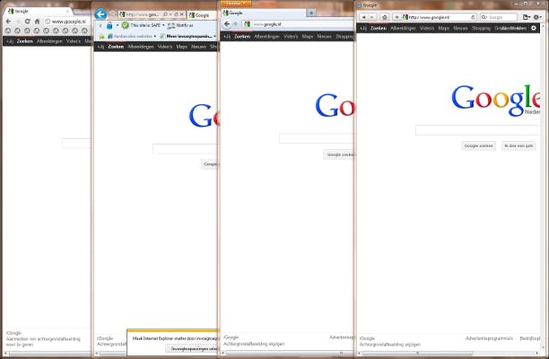Expand the 'This site is SAFE' dropdown
This screenshot has width=549, height=359.
(x=163, y=25)
